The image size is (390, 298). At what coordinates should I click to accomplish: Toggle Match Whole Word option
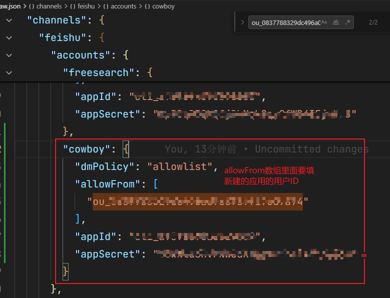click(336, 22)
